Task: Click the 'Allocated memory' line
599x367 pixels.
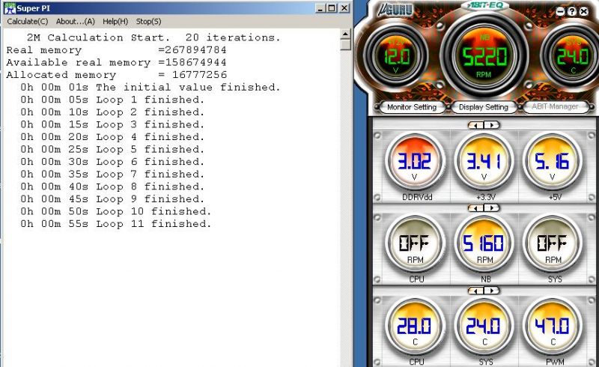Action: 117,75
